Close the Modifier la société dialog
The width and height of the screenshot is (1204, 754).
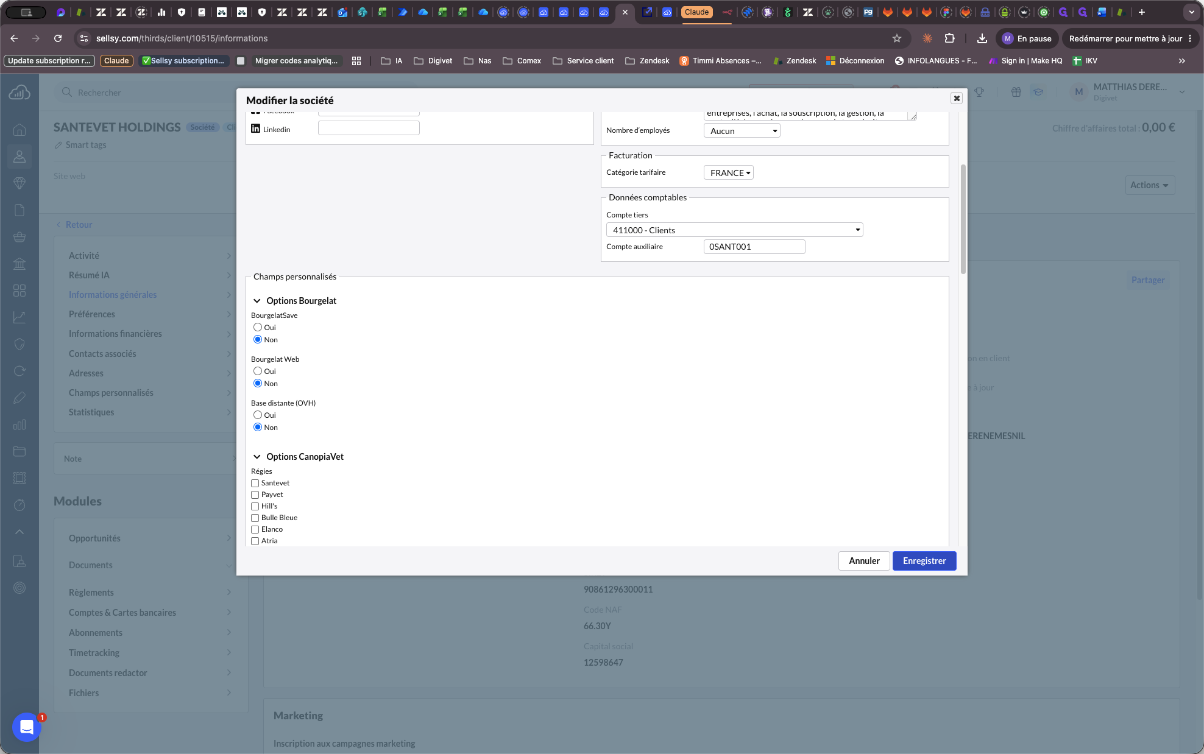coord(957,98)
